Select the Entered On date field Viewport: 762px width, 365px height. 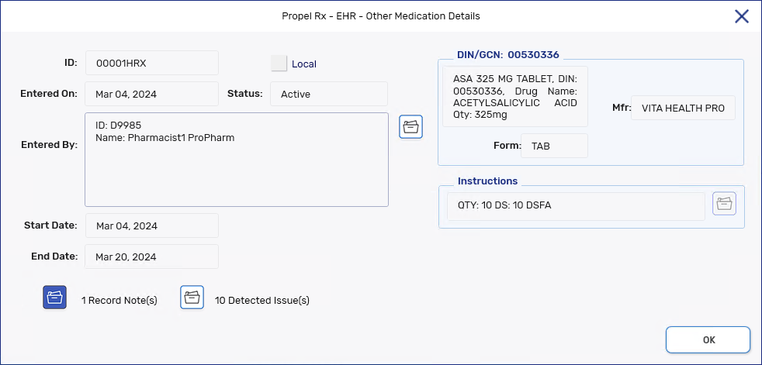click(x=151, y=94)
